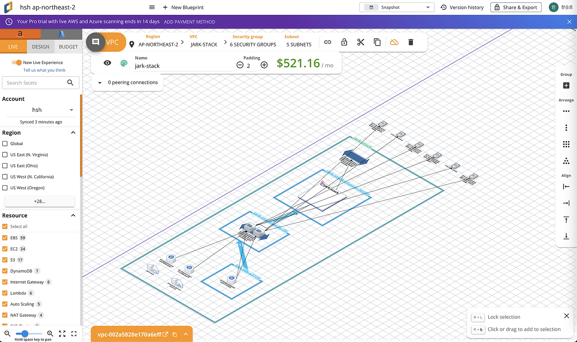577x342 pixels.
Task: Align selection to the top edge
Action: (x=566, y=220)
